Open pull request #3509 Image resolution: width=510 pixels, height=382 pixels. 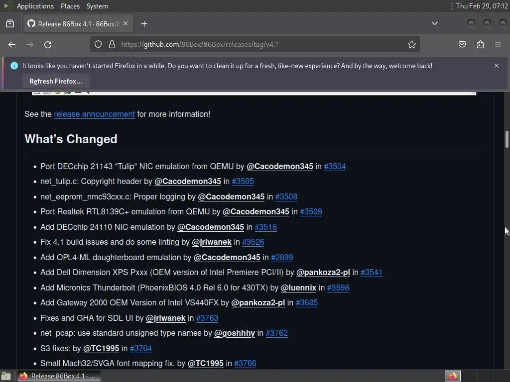click(311, 212)
